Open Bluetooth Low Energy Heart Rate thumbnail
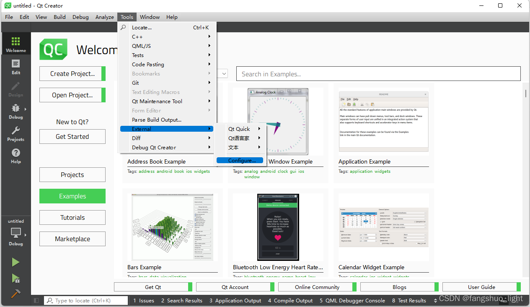Screen dimensions: 530x307 pyautogui.click(x=278, y=227)
